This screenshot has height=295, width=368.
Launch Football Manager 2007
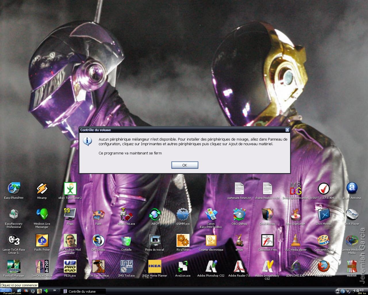[14, 270]
